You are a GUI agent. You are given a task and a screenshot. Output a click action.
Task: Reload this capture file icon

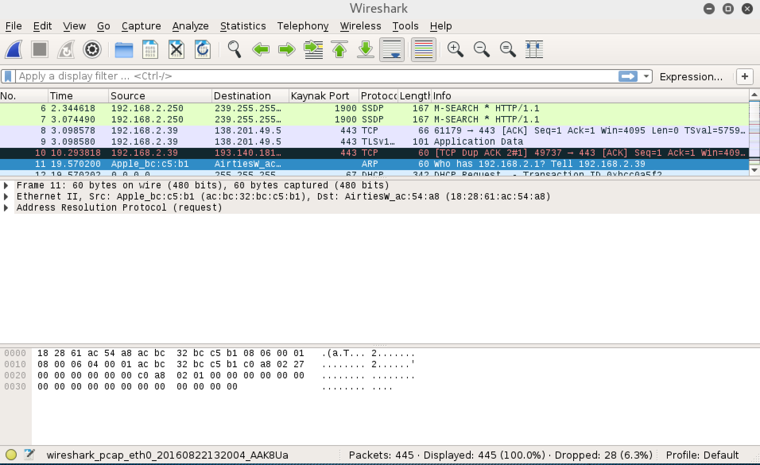coord(202,50)
